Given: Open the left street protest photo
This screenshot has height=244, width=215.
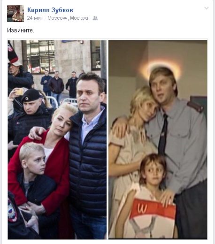Looking at the screenshot, I should (57, 139).
